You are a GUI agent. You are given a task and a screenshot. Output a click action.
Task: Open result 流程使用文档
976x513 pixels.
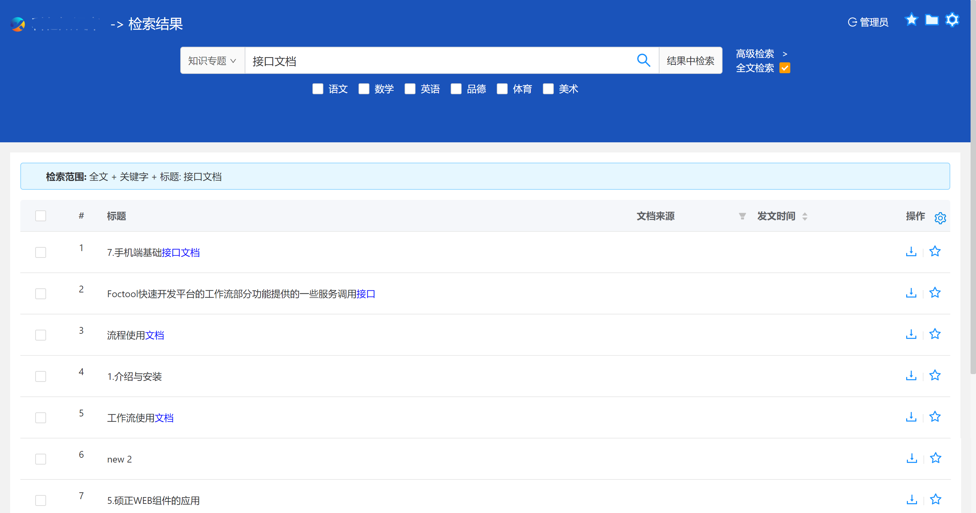[135, 335]
